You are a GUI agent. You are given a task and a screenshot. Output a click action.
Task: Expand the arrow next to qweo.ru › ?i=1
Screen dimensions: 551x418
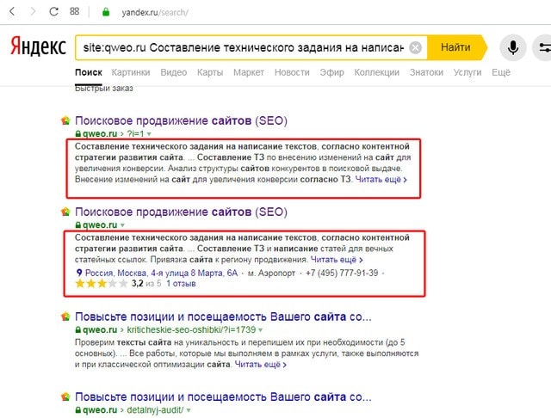[148, 135]
